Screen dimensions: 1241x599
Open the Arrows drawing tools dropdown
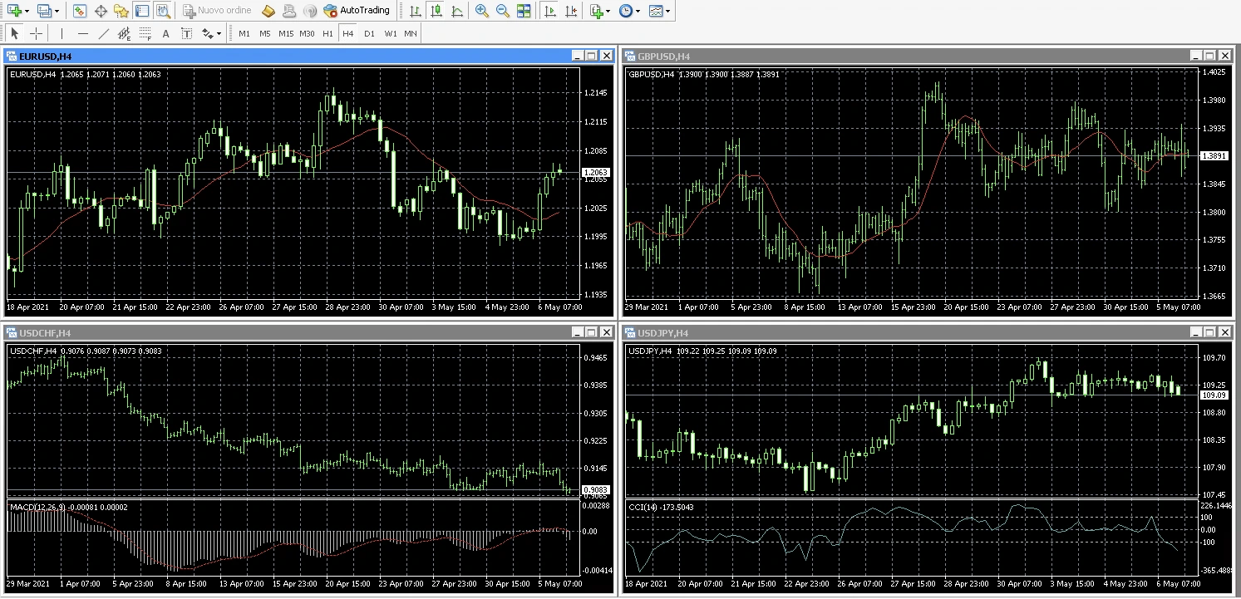pos(206,33)
